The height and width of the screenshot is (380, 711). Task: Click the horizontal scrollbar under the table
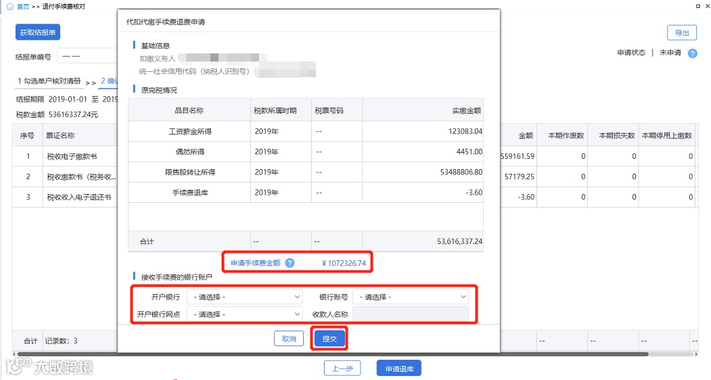(332, 354)
